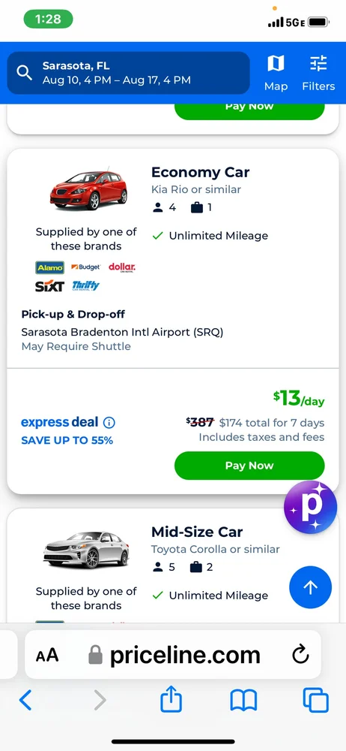Image resolution: width=346 pixels, height=751 pixels.
Task: Go back with Safari back arrow
Action: click(25, 701)
